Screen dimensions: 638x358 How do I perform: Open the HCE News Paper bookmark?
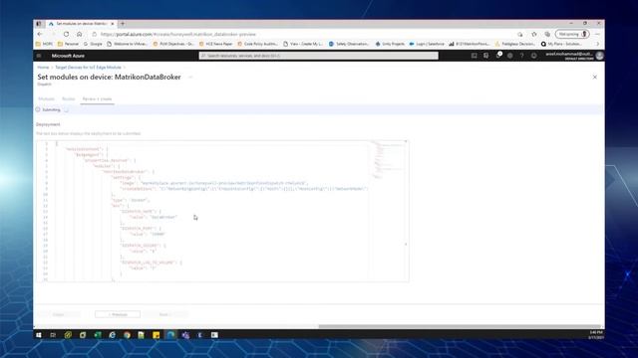click(x=215, y=44)
